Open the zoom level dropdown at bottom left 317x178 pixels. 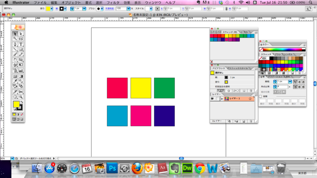click(x=12, y=159)
